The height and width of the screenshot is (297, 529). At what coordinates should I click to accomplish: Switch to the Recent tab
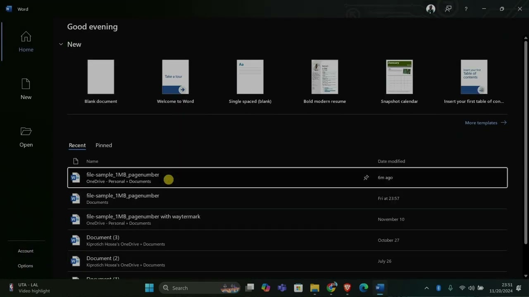77,145
